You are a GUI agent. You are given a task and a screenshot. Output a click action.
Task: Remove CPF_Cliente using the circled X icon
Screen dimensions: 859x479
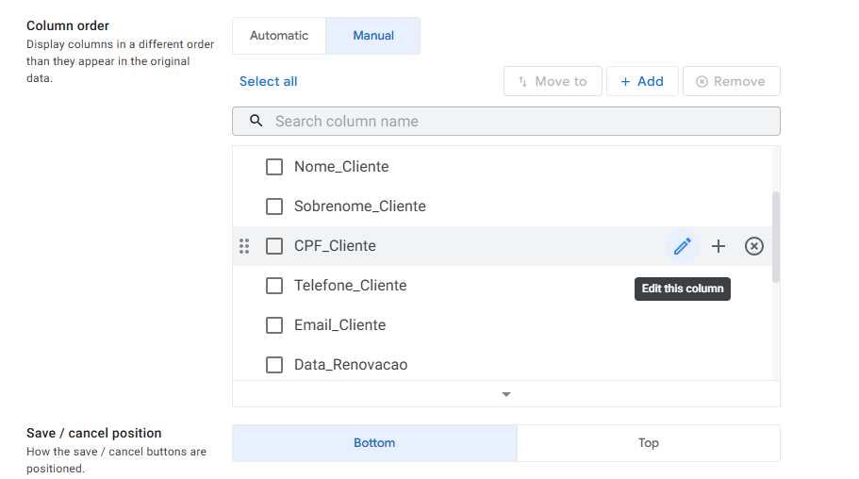754,246
